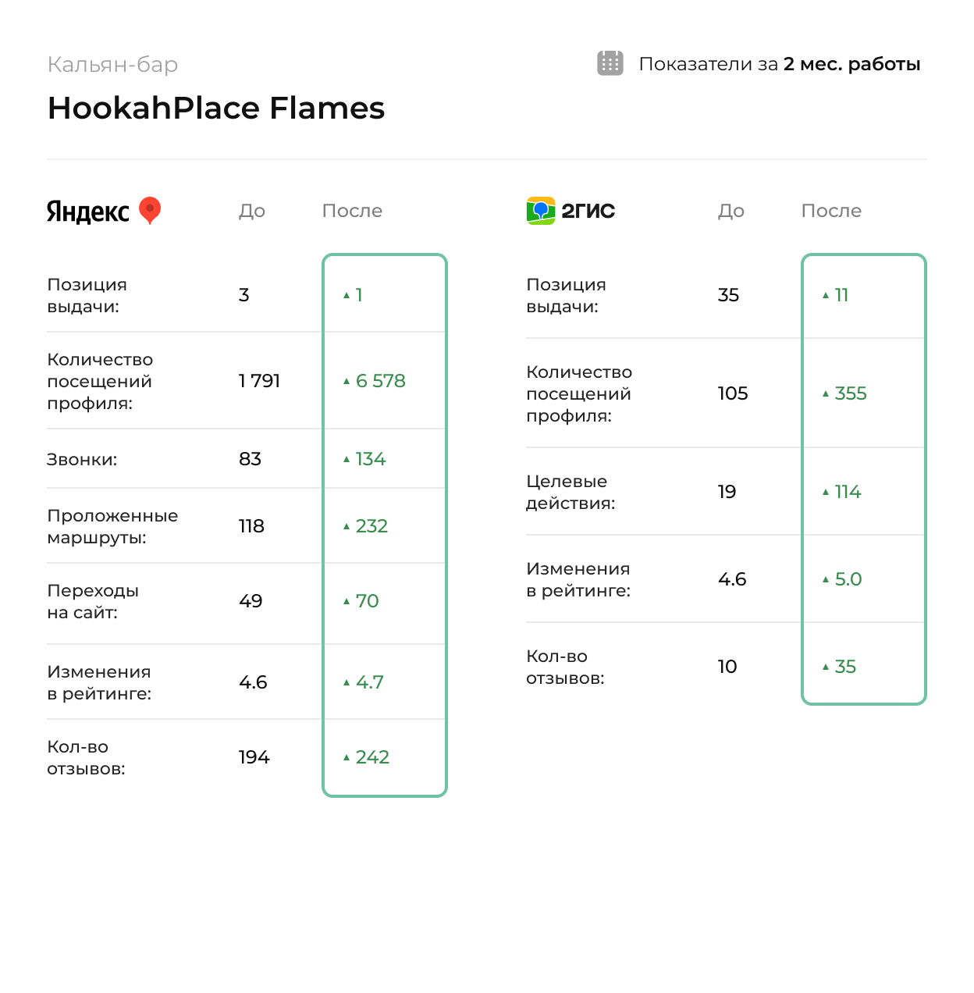The height and width of the screenshot is (993, 974).
Task: Click the 2ГИС reviews value 35
Action: 845,667
